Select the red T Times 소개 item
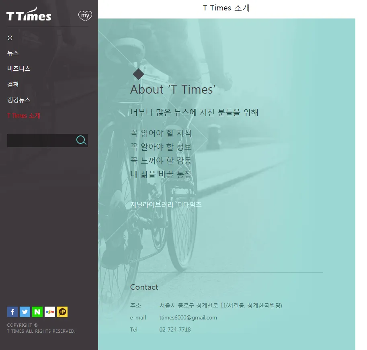Viewport: 367px width, 350px height. pos(24,116)
